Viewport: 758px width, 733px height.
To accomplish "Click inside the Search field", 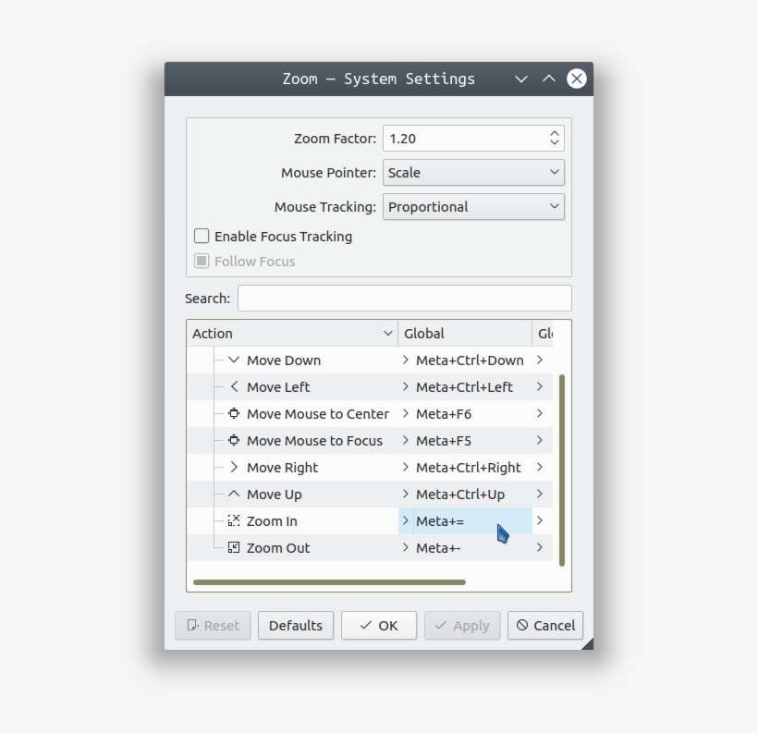I will (404, 298).
